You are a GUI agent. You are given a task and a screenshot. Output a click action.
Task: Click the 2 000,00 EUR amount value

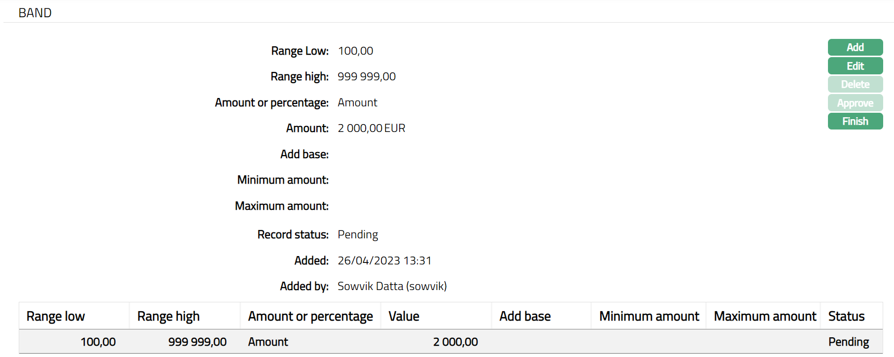(371, 128)
